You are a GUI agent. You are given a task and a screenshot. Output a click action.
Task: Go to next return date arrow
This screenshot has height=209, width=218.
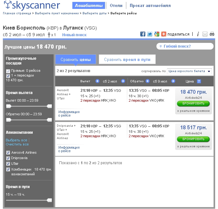click(173, 81)
